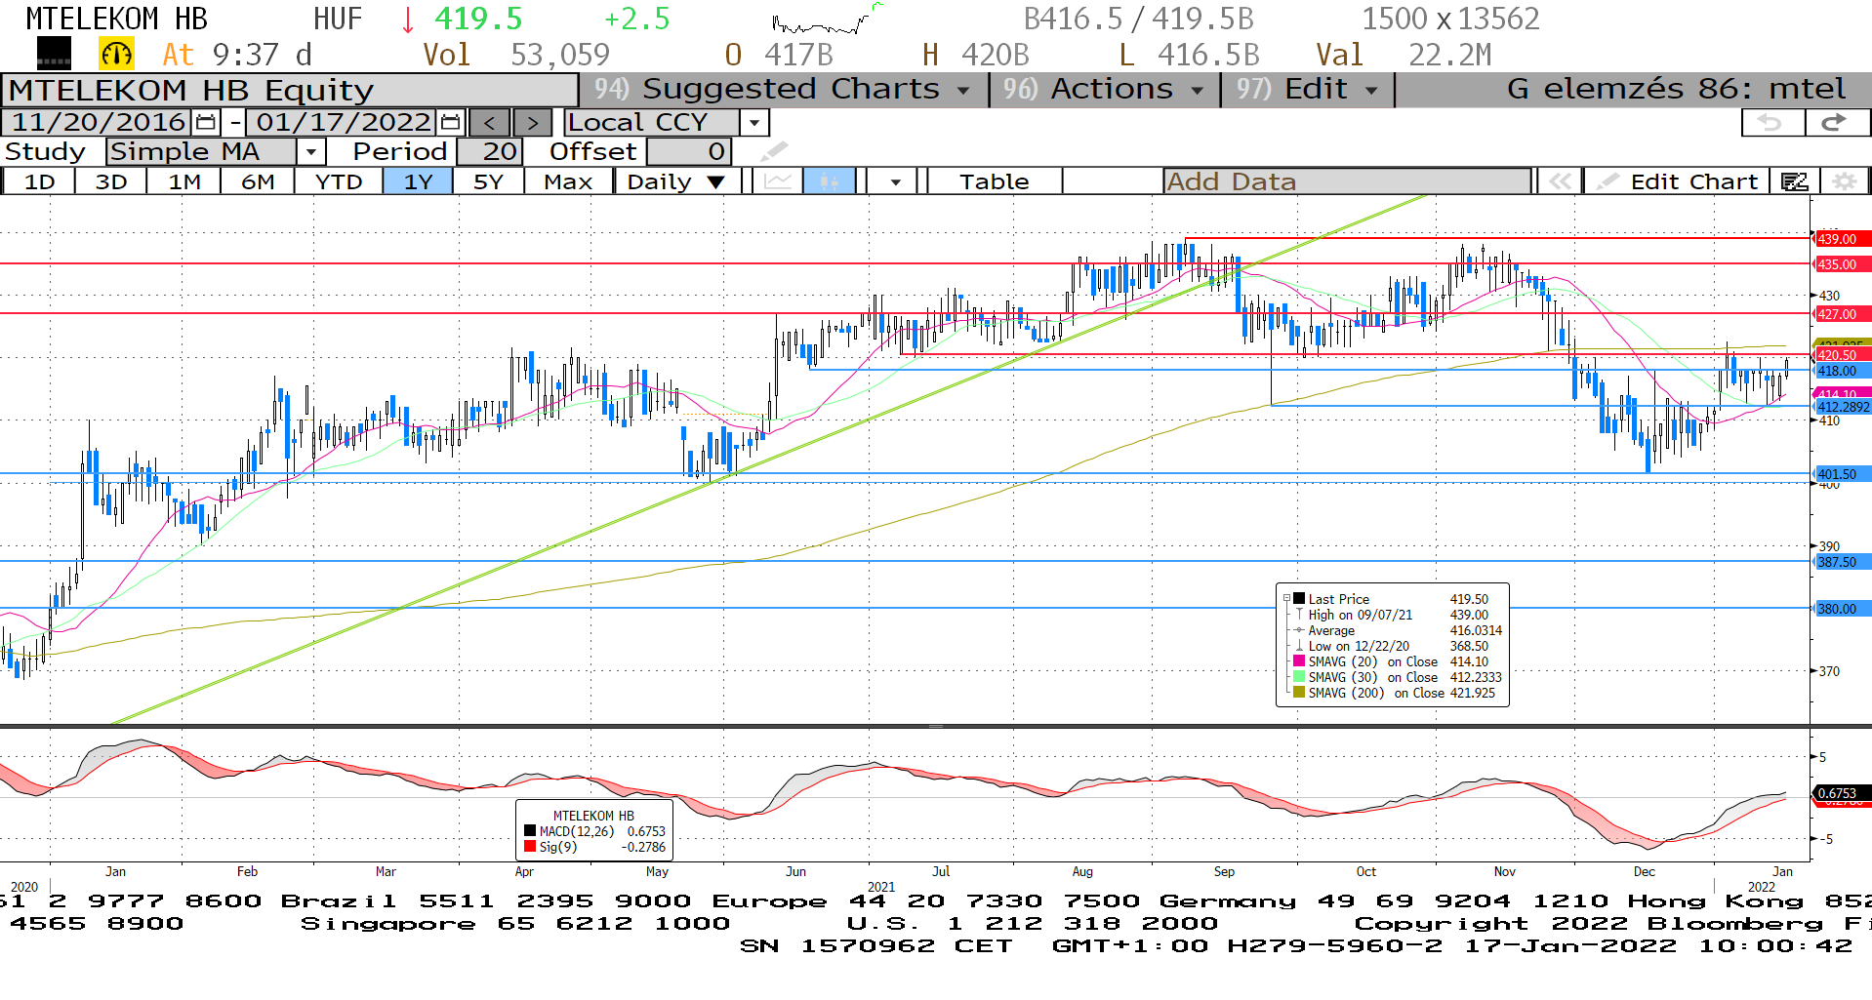Click the intraday sparkline mini chart
This screenshot has height=1000, width=1872.
click(827, 20)
